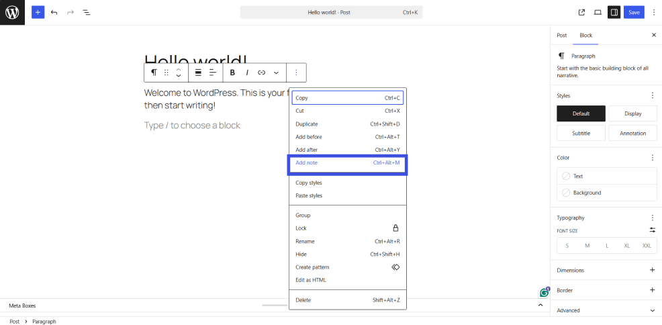
Task: Choose Duplicate from the block menu
Action: (348, 124)
